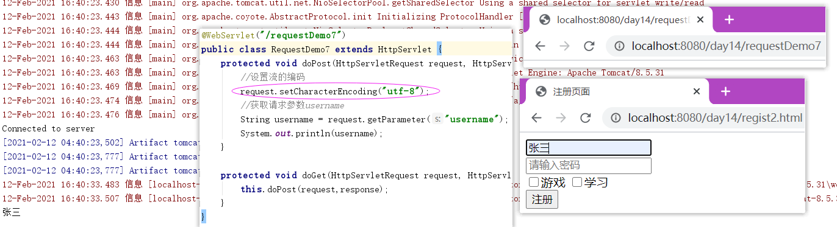Reload the regist2.html page
The image size is (837, 227).
[586, 118]
